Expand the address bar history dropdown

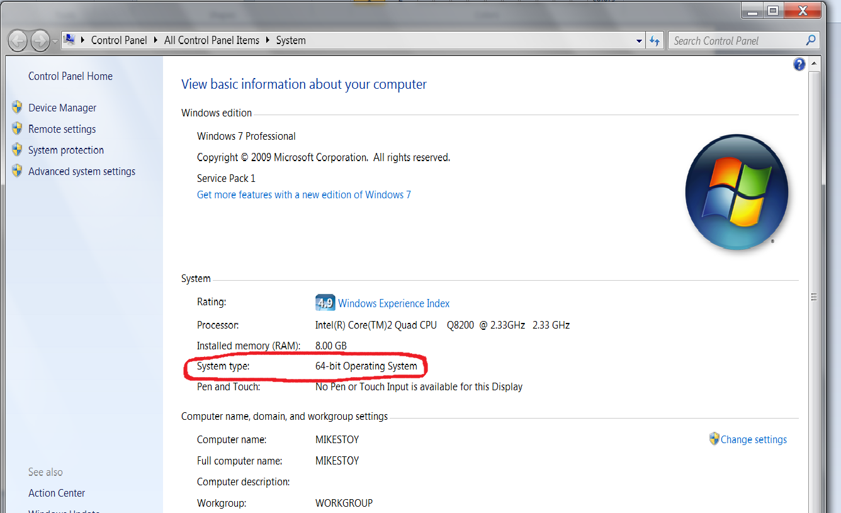point(638,40)
